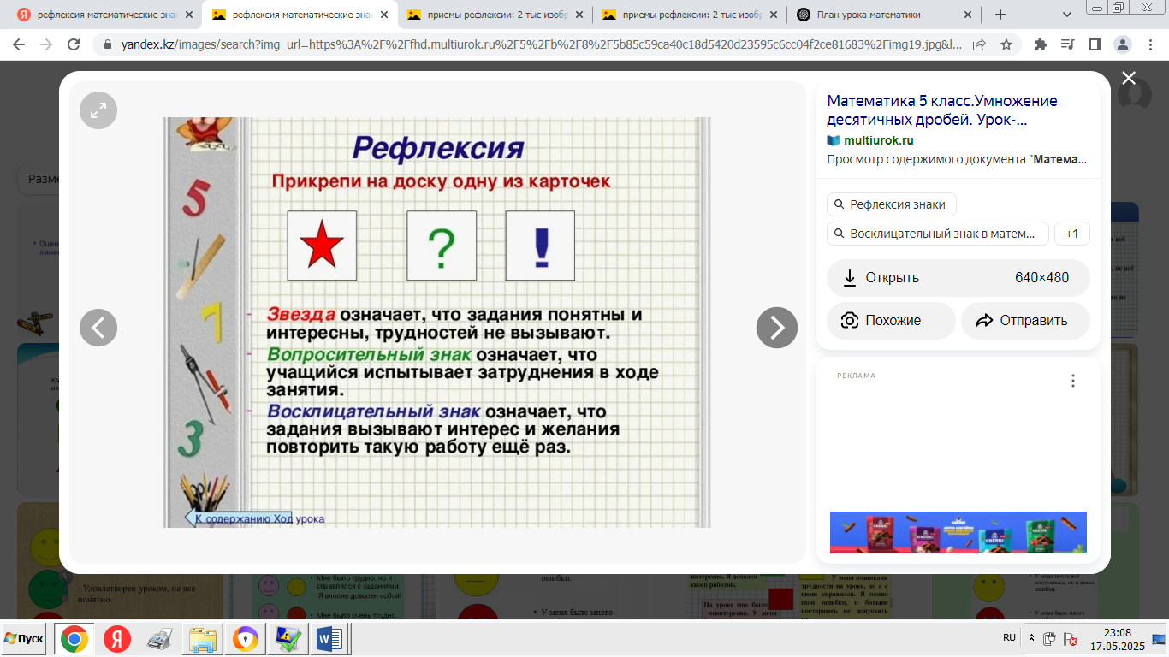Image resolution: width=1169 pixels, height=657 pixels.
Task: Open Математика 5 класс title link
Action: [942, 110]
